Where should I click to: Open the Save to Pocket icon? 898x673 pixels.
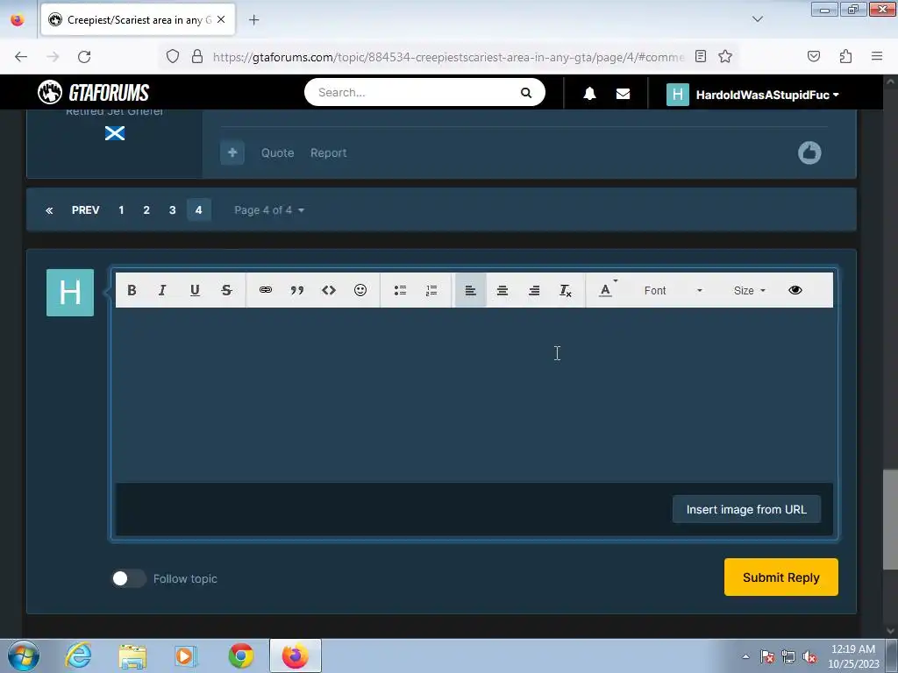click(814, 56)
